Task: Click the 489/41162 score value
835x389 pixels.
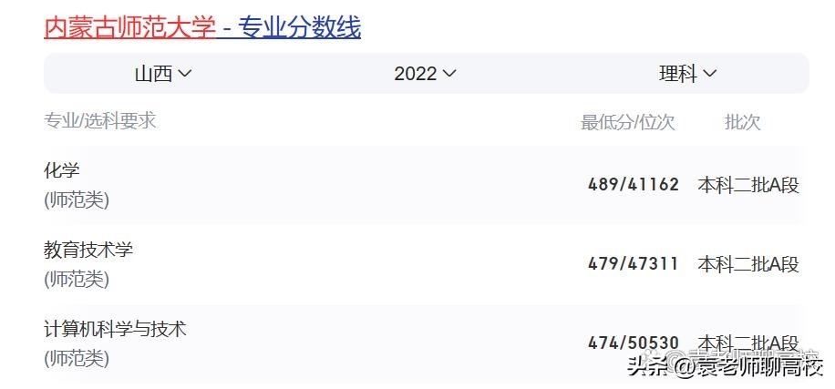Action: (634, 185)
